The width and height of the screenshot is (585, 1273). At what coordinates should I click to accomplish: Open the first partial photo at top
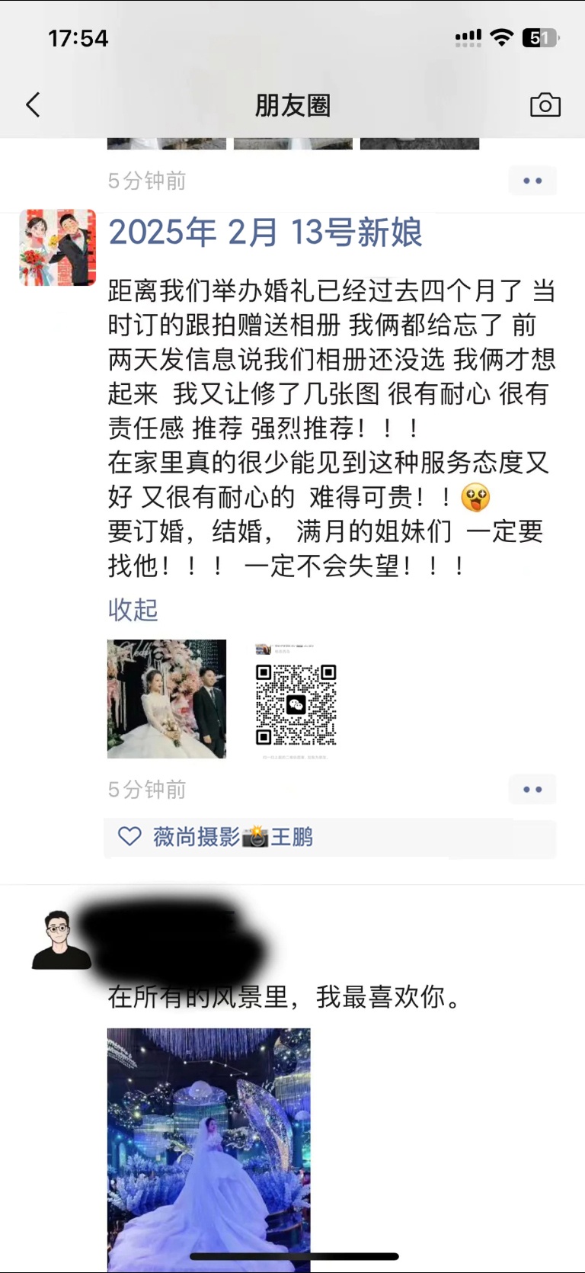(167, 144)
